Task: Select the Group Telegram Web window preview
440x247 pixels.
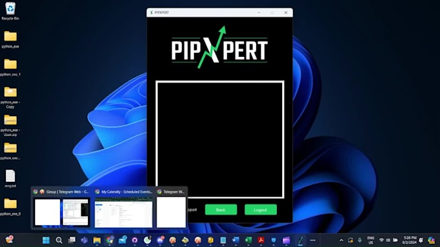Action: click(61, 208)
